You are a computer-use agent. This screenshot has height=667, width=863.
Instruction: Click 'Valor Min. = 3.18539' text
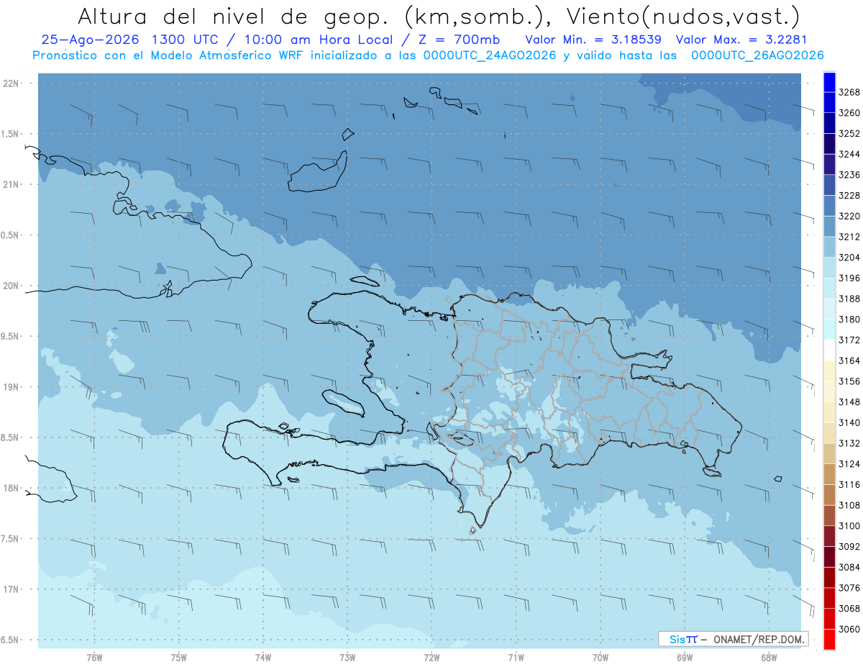tap(593, 40)
